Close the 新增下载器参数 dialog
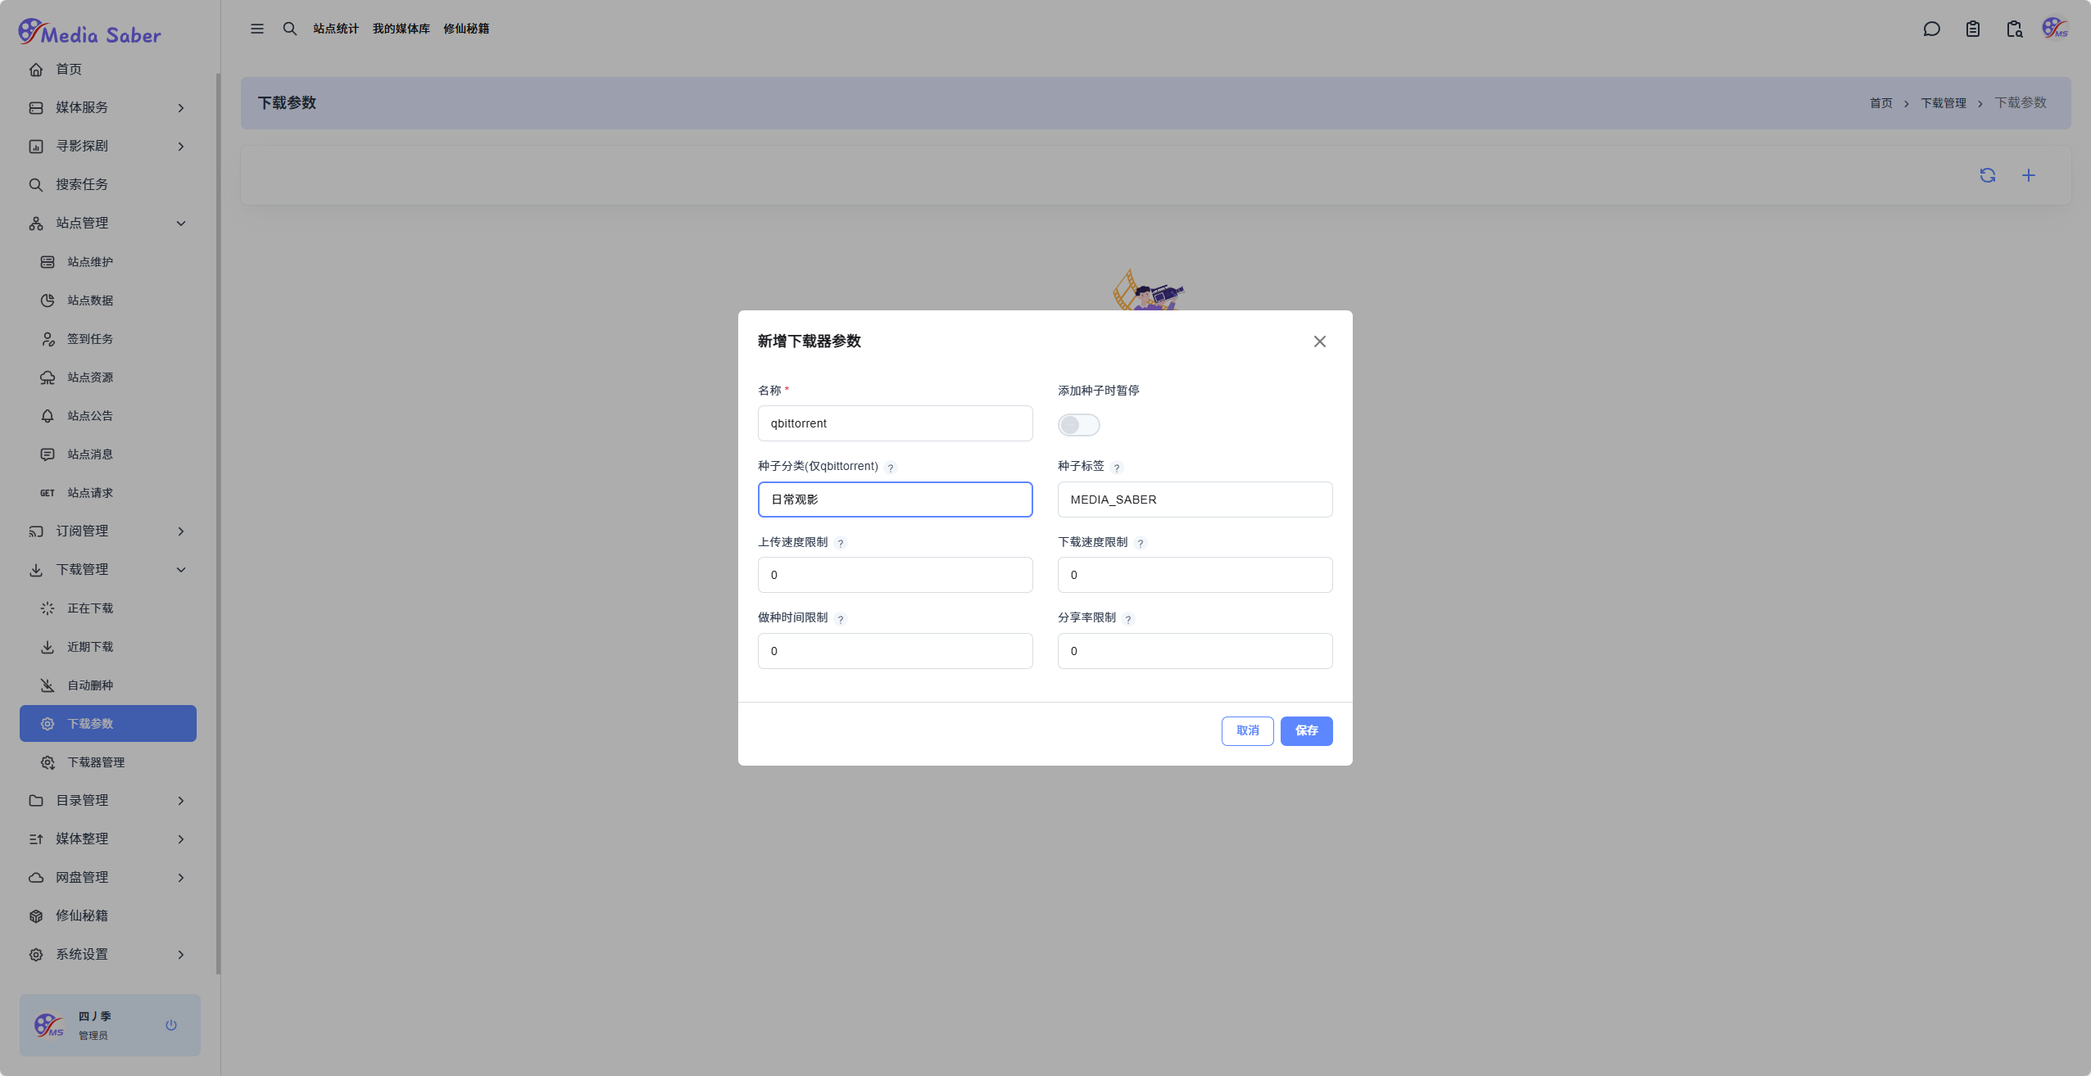2091x1076 pixels. [1320, 341]
